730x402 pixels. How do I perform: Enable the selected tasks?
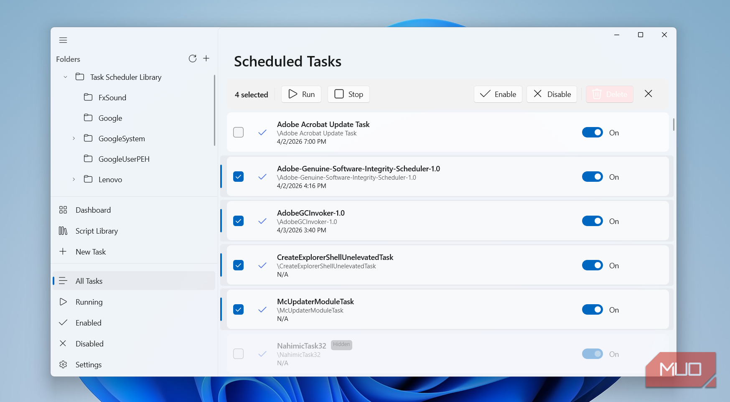pyautogui.click(x=498, y=94)
